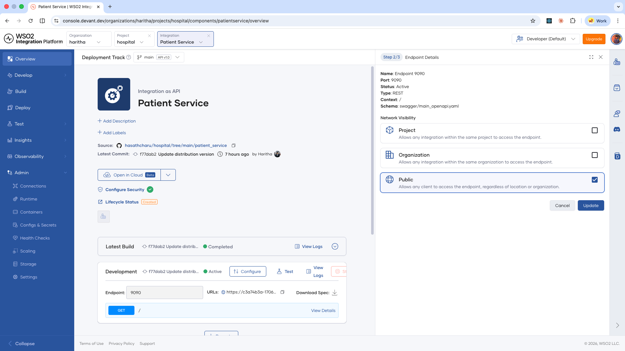Open the Developer (Default) role dropdown
Viewport: 625px width, 351px height.
point(546,39)
